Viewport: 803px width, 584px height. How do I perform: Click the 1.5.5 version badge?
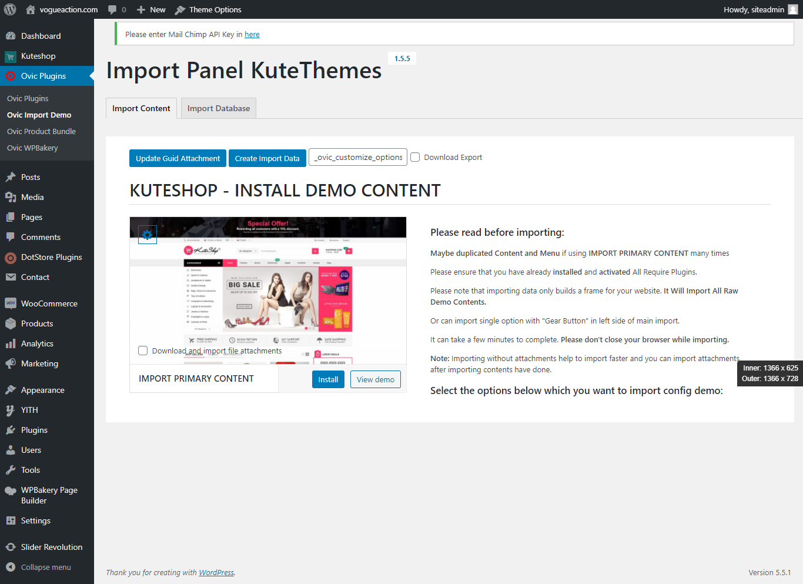tap(402, 58)
